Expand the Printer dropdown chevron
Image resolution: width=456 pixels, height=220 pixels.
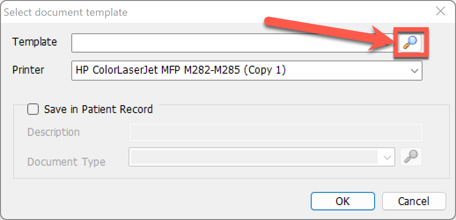[415, 71]
